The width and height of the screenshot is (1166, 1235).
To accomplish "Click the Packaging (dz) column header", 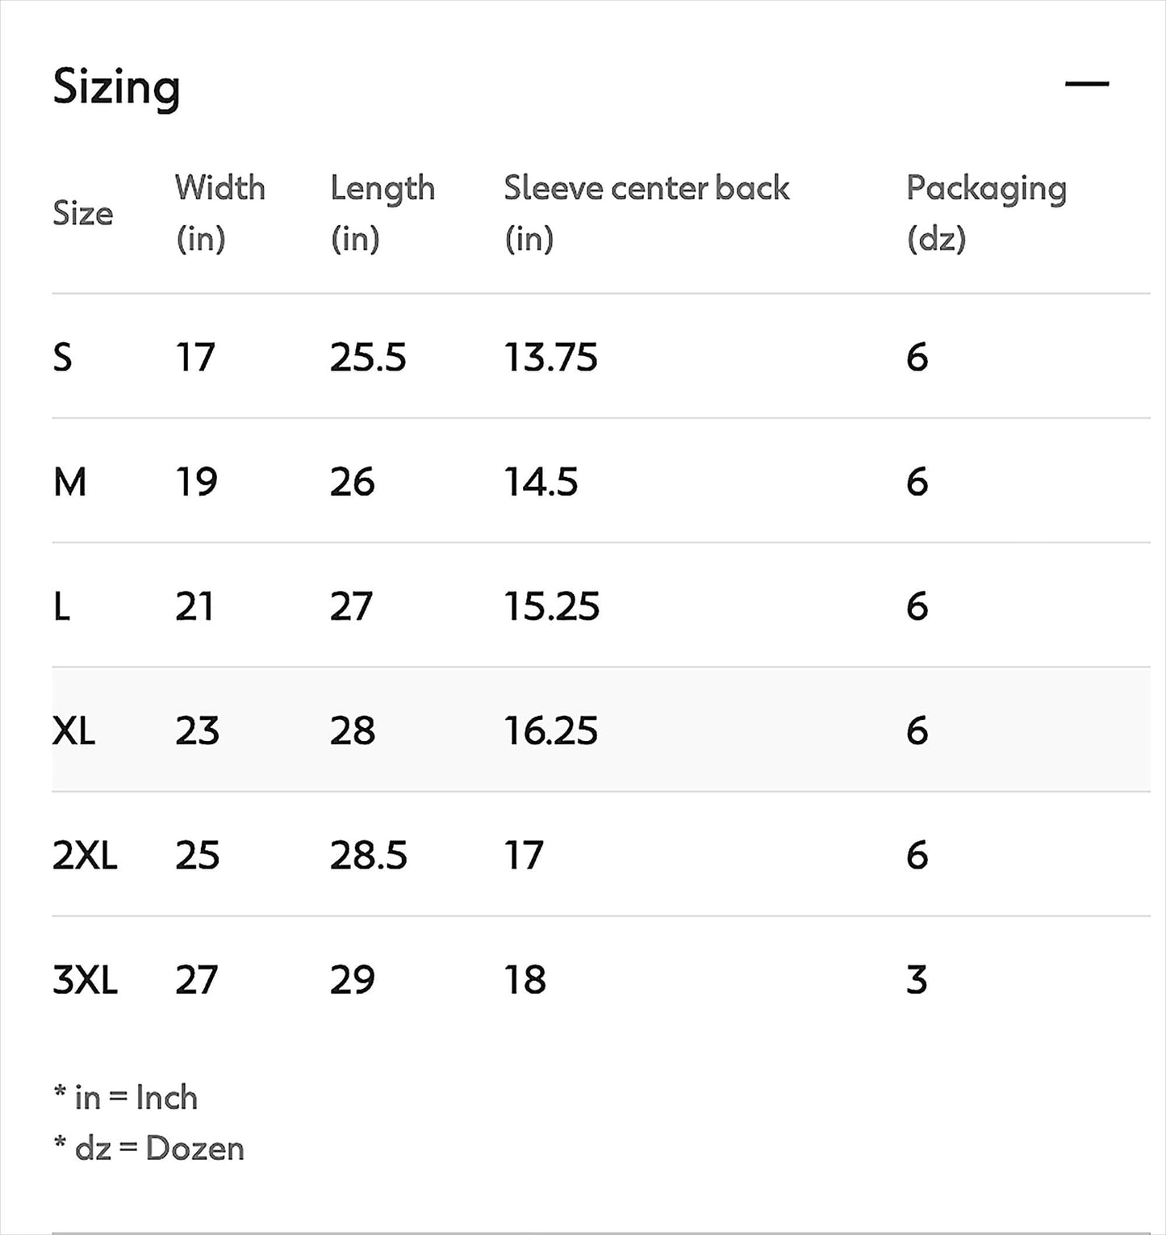I will (986, 213).
